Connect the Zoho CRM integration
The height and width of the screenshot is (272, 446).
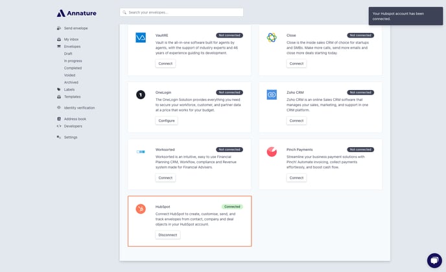(x=296, y=120)
